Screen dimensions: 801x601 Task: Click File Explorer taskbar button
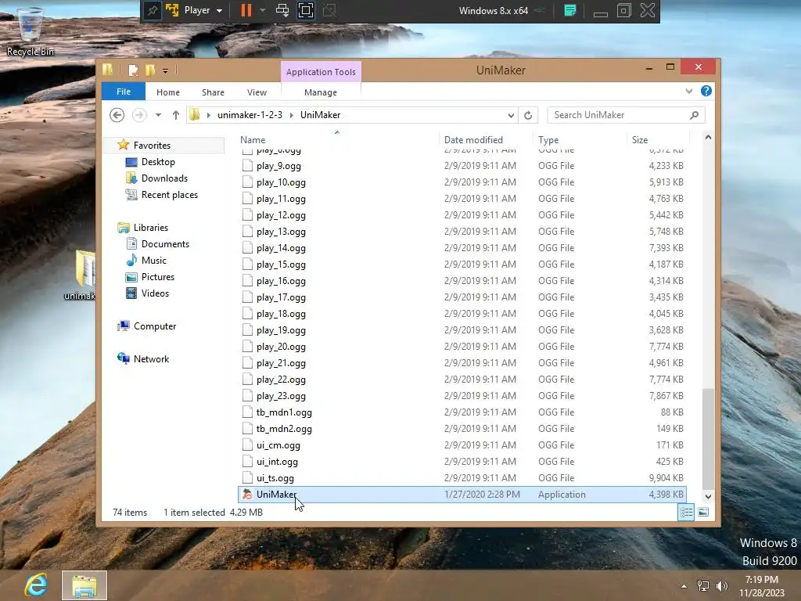[84, 585]
